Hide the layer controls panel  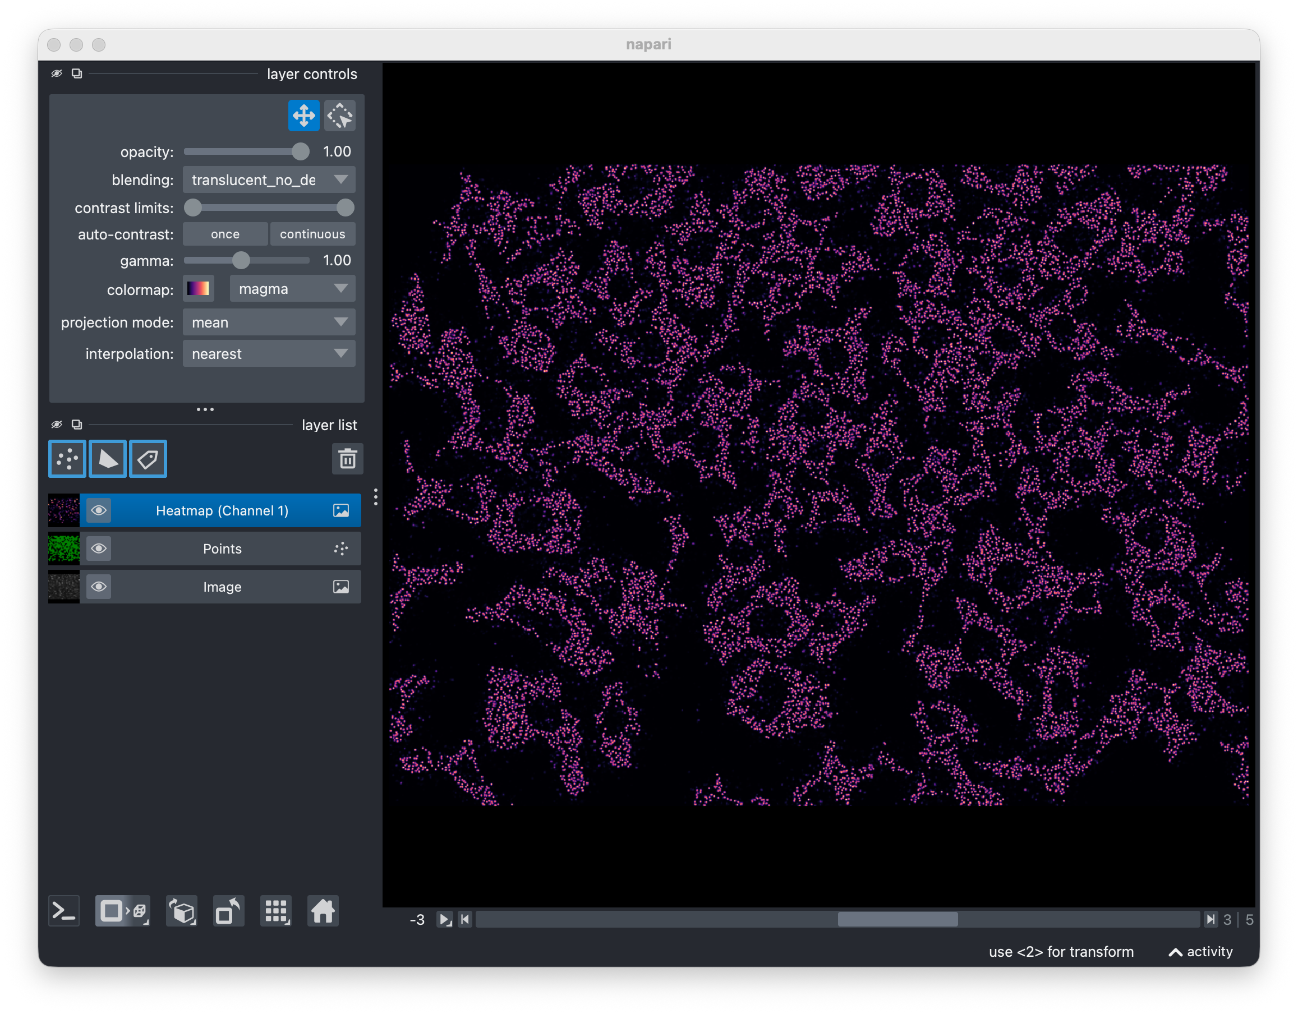pyautogui.click(x=57, y=73)
